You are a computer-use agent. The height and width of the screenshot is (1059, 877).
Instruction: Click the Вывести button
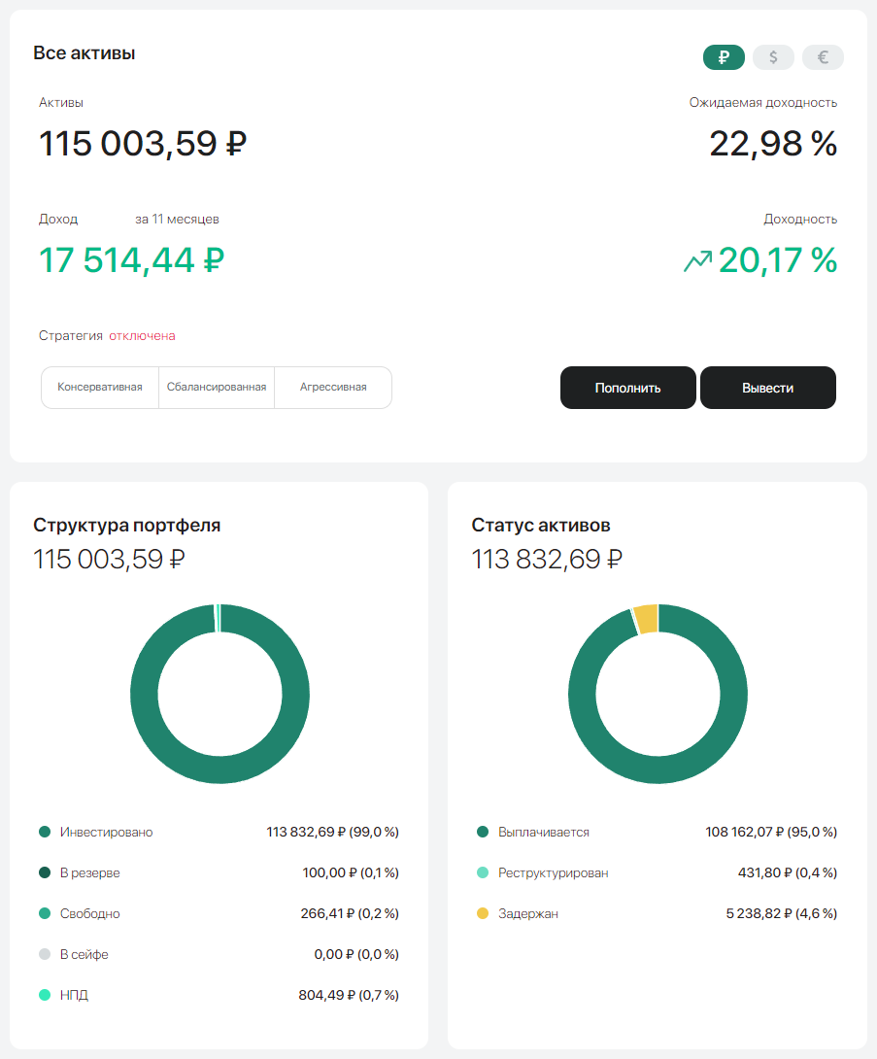pyautogui.click(x=767, y=388)
